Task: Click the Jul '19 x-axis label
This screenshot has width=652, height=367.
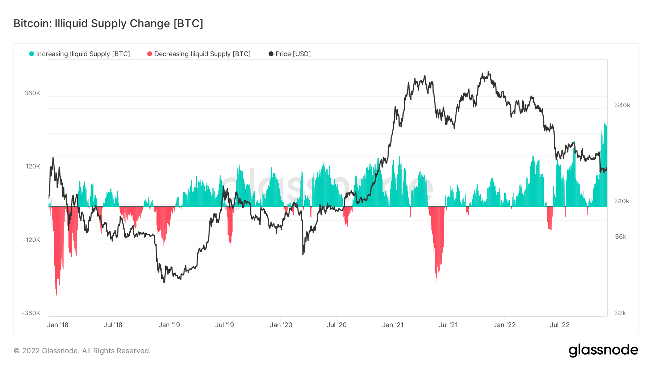Action: (225, 325)
